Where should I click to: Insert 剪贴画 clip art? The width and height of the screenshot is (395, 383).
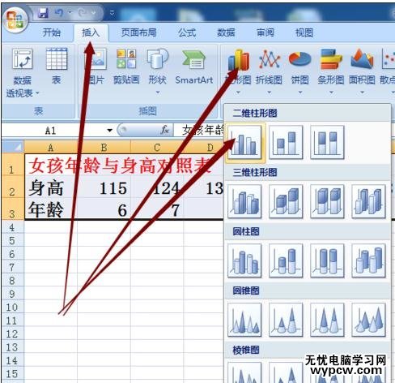coord(126,67)
